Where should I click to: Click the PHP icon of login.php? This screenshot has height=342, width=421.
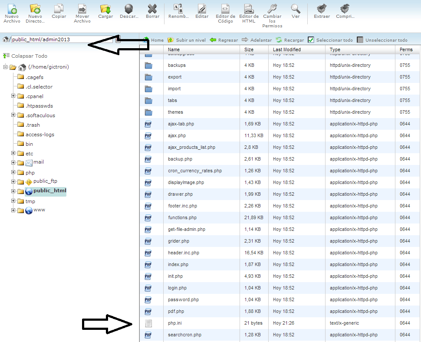tap(148, 288)
